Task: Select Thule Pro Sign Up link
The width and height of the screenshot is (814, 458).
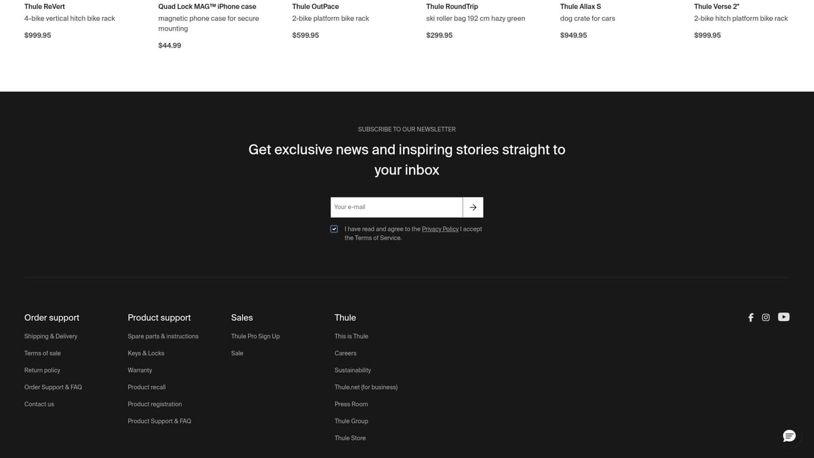Action: tap(255, 337)
